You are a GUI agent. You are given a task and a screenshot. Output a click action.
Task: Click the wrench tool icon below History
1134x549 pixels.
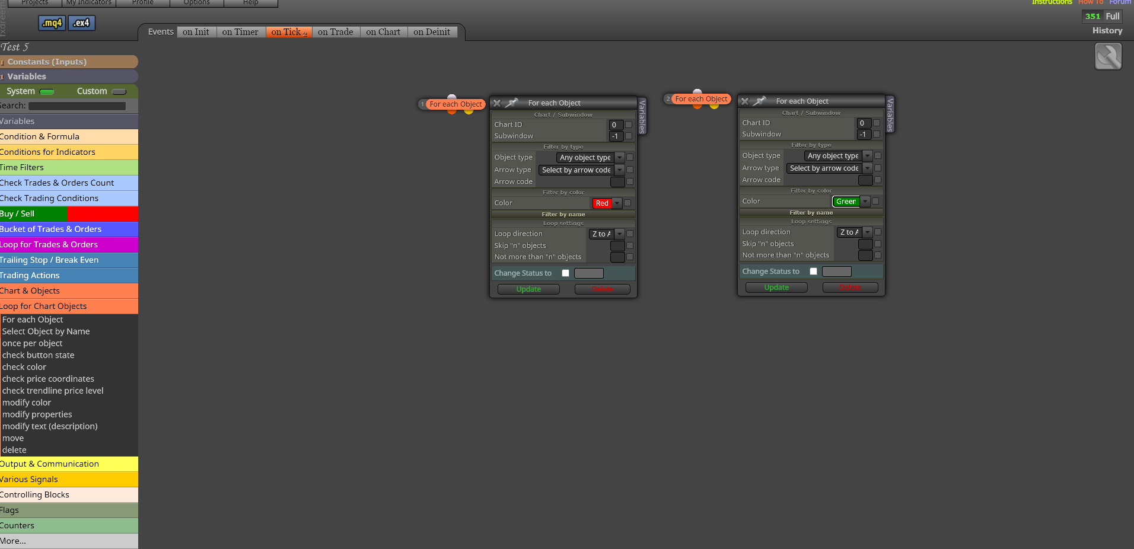coord(1108,57)
